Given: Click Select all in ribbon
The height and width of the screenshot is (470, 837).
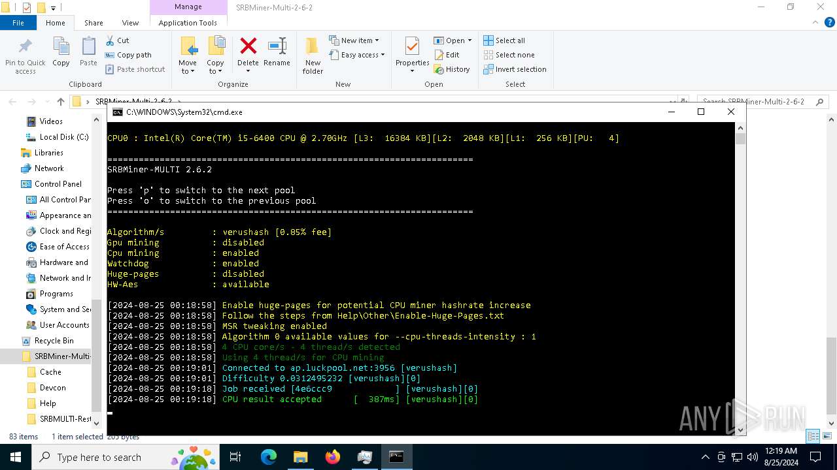Looking at the screenshot, I should [504, 40].
